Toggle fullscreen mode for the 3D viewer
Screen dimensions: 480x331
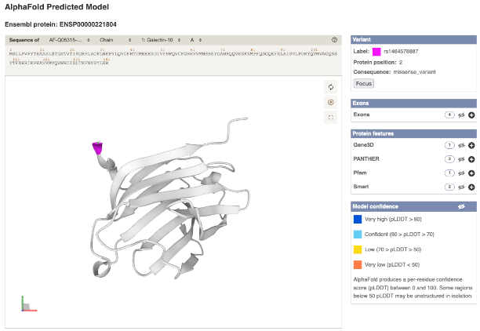[331, 117]
